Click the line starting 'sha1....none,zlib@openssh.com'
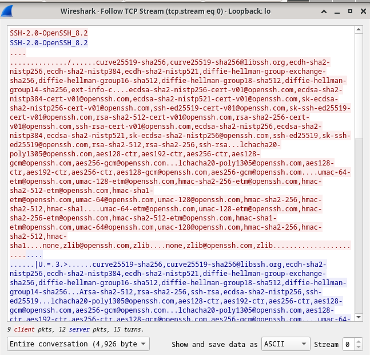Image resolution: width=370 pixels, height=355 pixels. (x=180, y=246)
